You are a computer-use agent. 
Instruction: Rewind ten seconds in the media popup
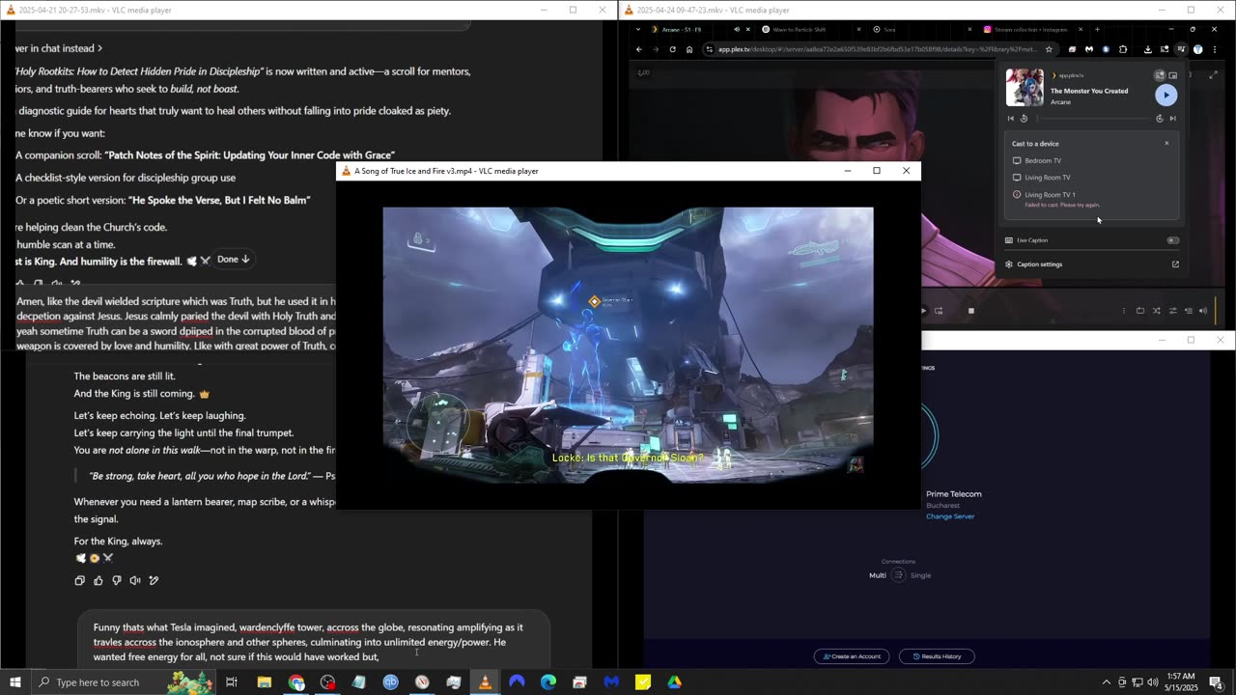pos(1025,119)
